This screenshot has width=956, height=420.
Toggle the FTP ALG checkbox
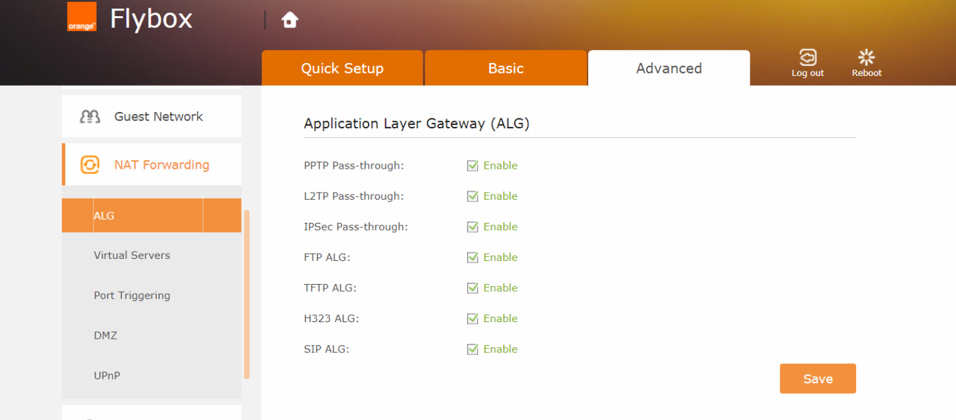click(473, 258)
